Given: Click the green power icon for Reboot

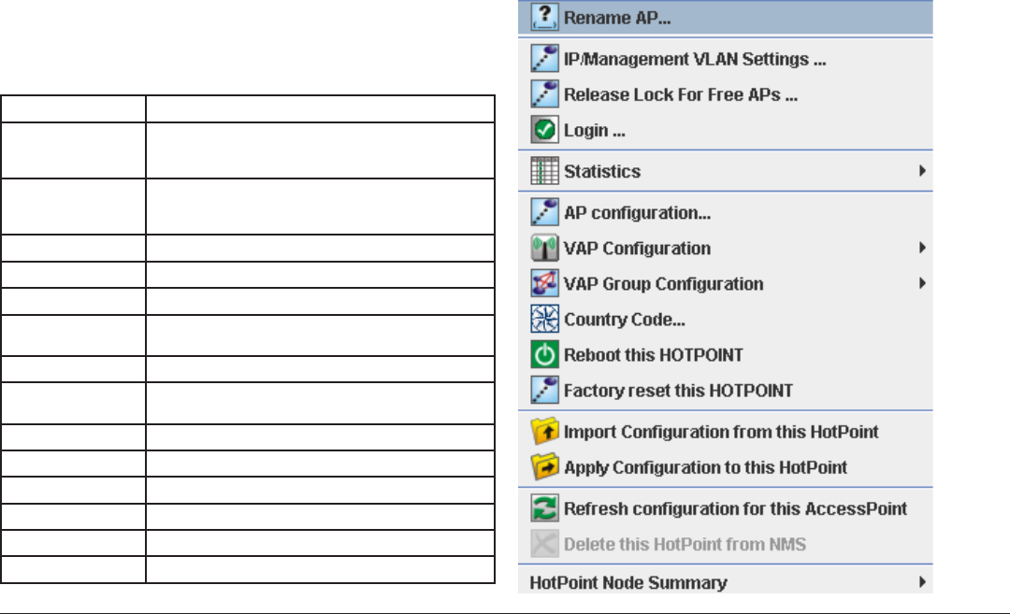Looking at the screenshot, I should pos(544,354).
